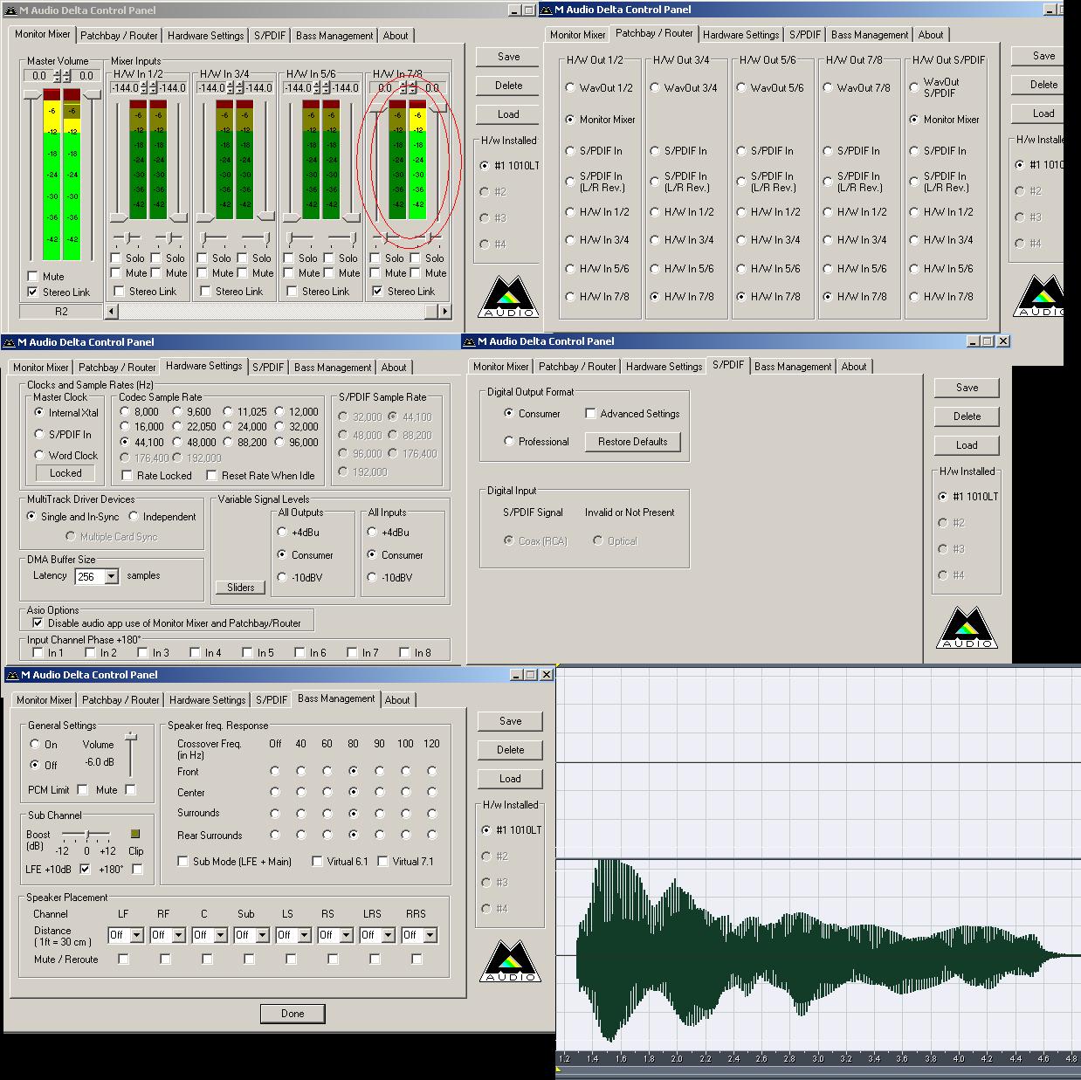
Task: Set All Outputs to +4dBu
Action: pos(282,532)
